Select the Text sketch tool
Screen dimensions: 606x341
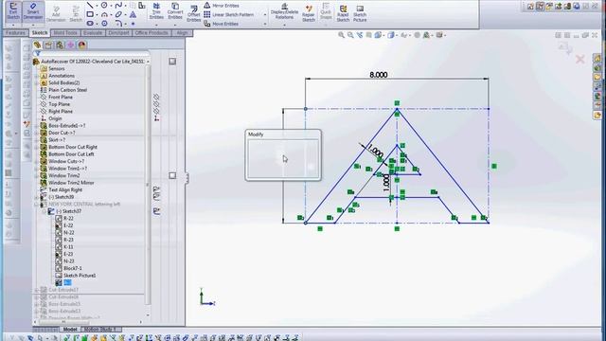tap(133, 14)
